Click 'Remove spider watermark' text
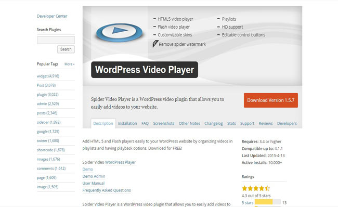Image resolution: width=338 pixels, height=207 pixels. (x=183, y=44)
